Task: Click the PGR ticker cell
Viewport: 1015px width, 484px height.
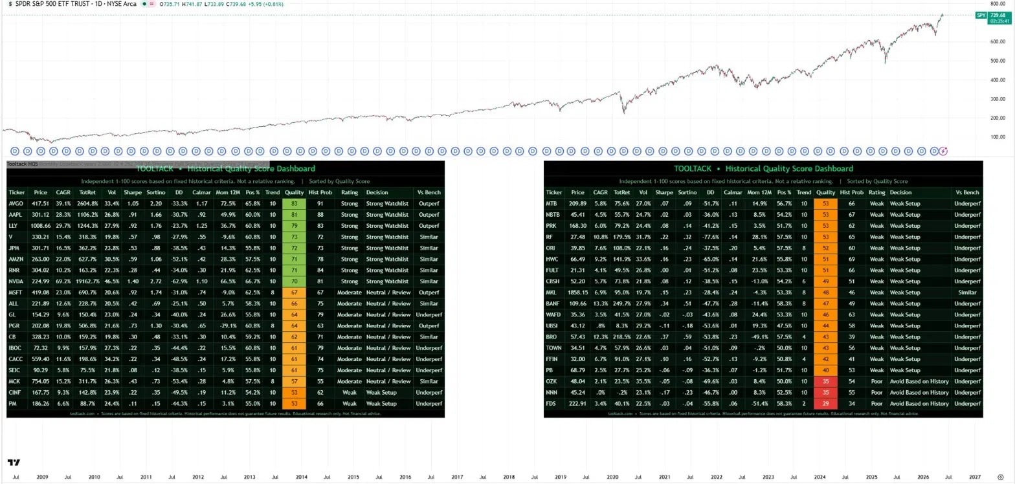Action: pyautogui.click(x=17, y=325)
